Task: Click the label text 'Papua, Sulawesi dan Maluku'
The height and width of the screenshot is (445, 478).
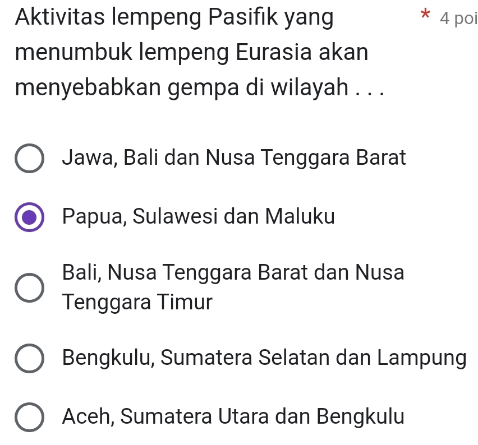Action: point(199,216)
